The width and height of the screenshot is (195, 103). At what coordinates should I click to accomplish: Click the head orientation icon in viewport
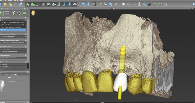click(33, 13)
